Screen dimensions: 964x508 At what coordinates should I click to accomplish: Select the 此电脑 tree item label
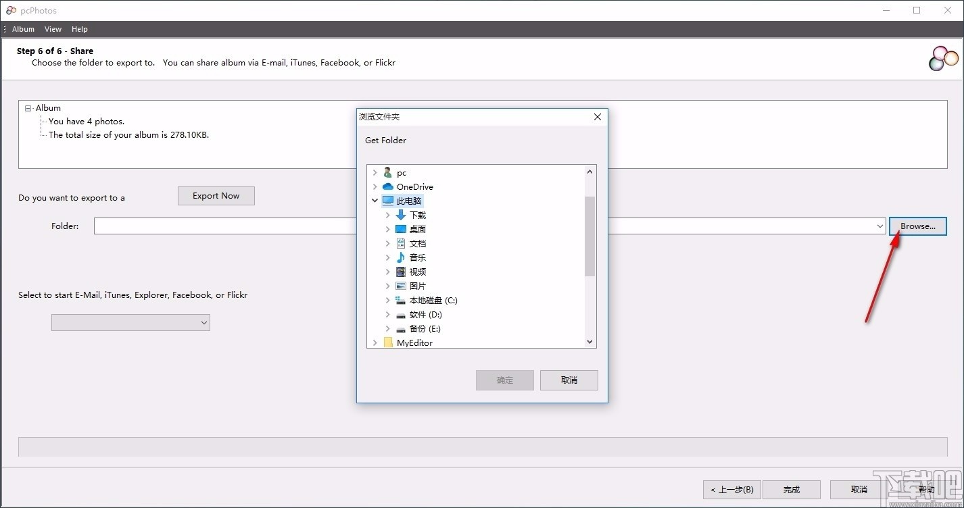point(409,201)
